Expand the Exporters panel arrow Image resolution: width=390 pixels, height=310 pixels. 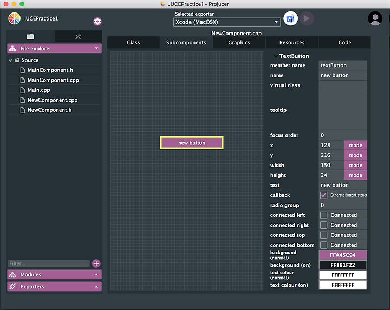click(96, 287)
